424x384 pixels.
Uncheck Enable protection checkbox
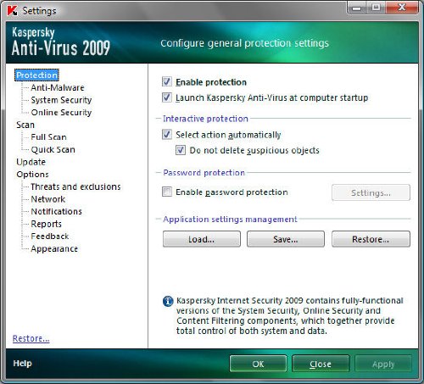[x=167, y=81]
